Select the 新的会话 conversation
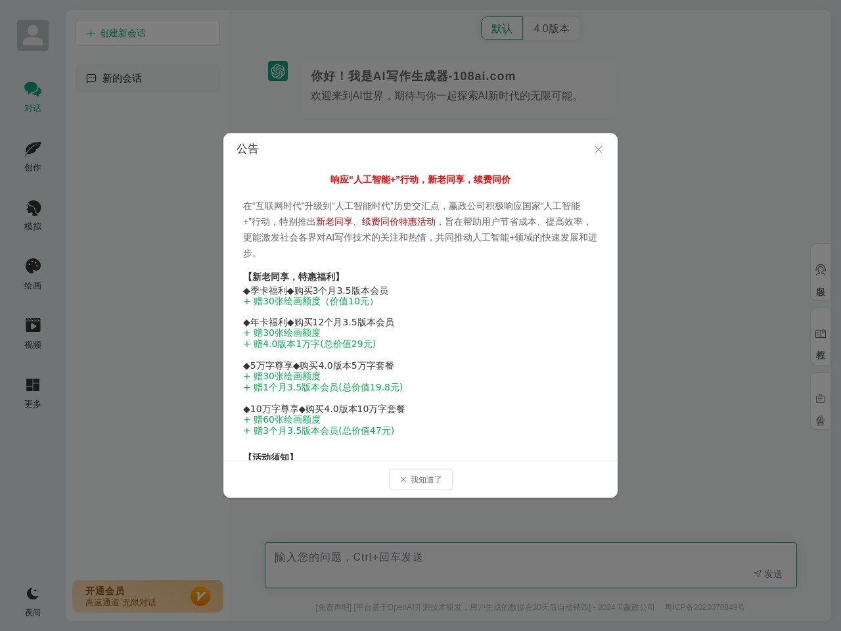The width and height of the screenshot is (841, 631). pos(148,78)
